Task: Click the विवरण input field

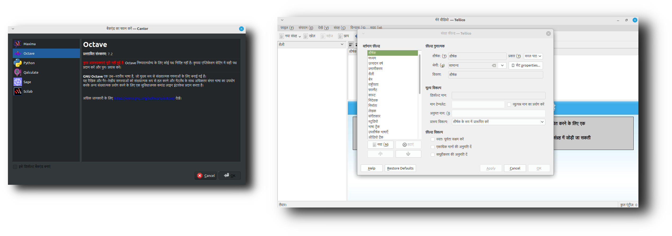Action: coord(496,75)
